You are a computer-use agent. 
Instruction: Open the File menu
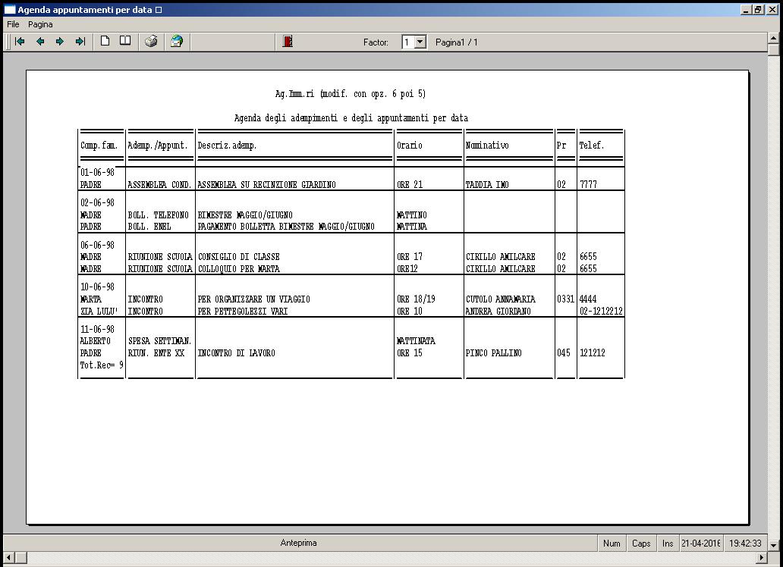[13, 24]
